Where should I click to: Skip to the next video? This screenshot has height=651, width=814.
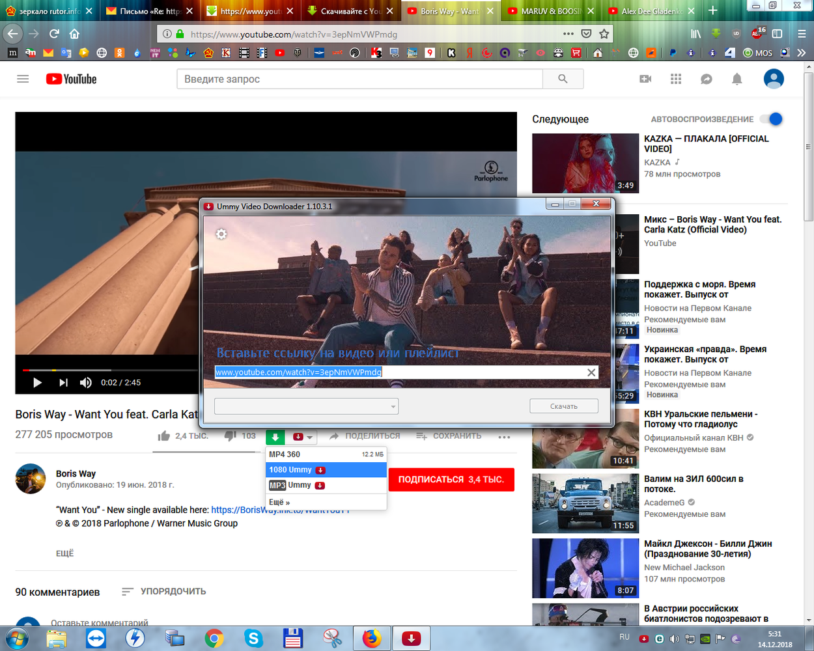(63, 382)
